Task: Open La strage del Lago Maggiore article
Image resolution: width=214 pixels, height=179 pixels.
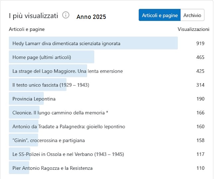Action: [67, 71]
